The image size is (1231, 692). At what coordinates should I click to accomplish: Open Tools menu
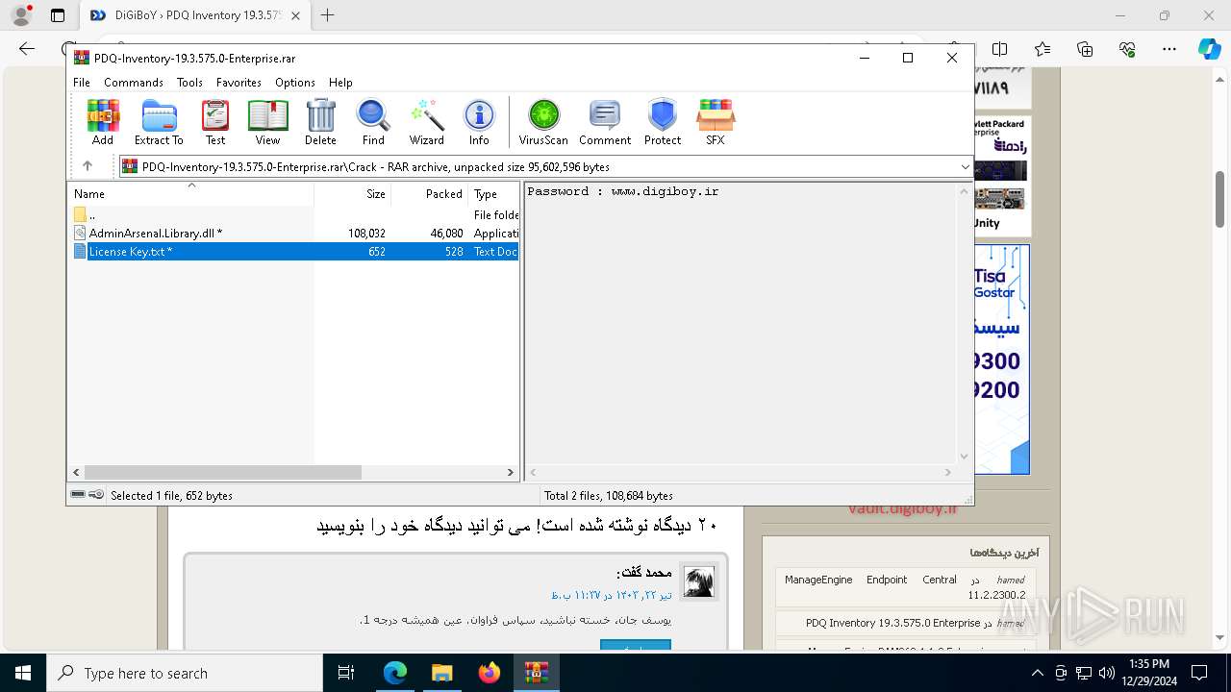(x=189, y=83)
